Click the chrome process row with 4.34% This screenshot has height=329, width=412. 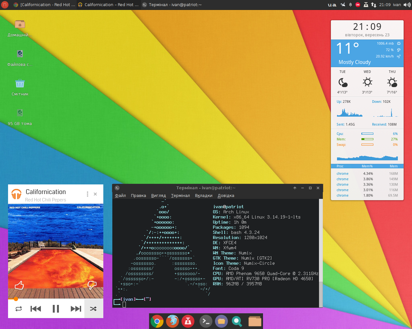(x=367, y=173)
